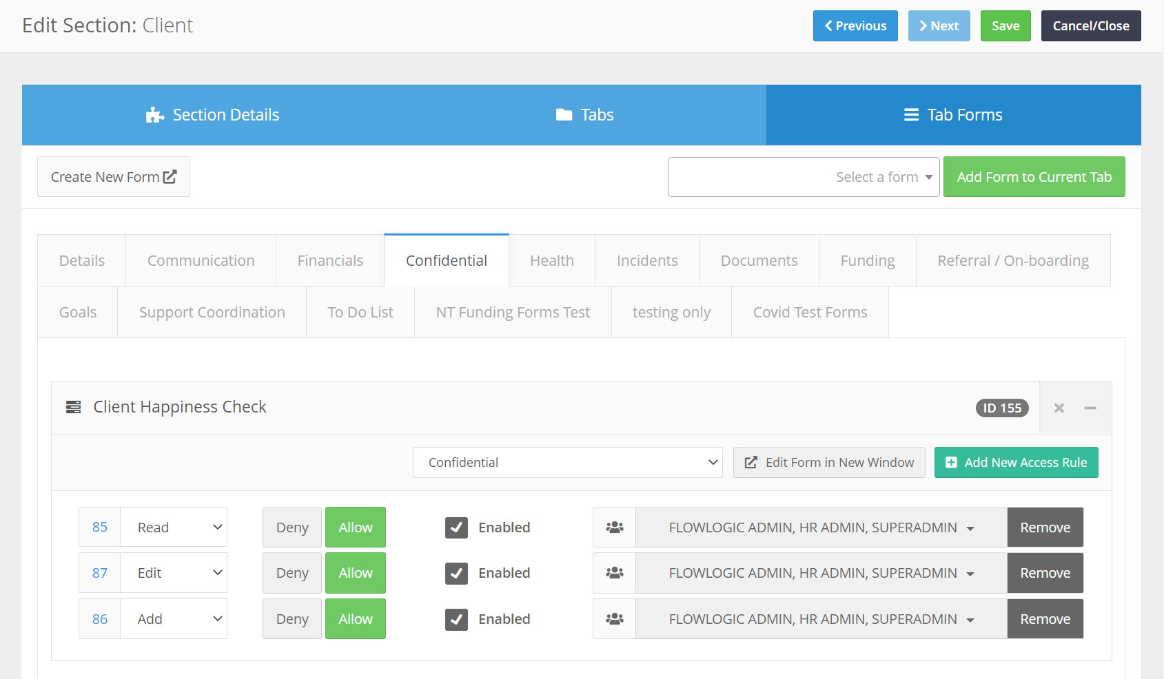Click the users group icon in rule 86 row

pos(615,619)
